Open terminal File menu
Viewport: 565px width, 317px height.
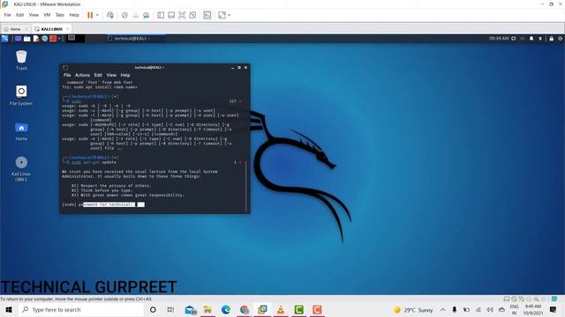click(x=67, y=75)
